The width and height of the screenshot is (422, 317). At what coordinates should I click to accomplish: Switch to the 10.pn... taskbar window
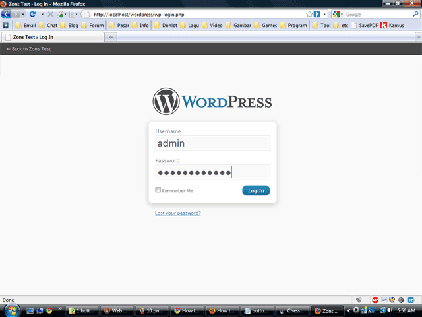tap(152, 311)
